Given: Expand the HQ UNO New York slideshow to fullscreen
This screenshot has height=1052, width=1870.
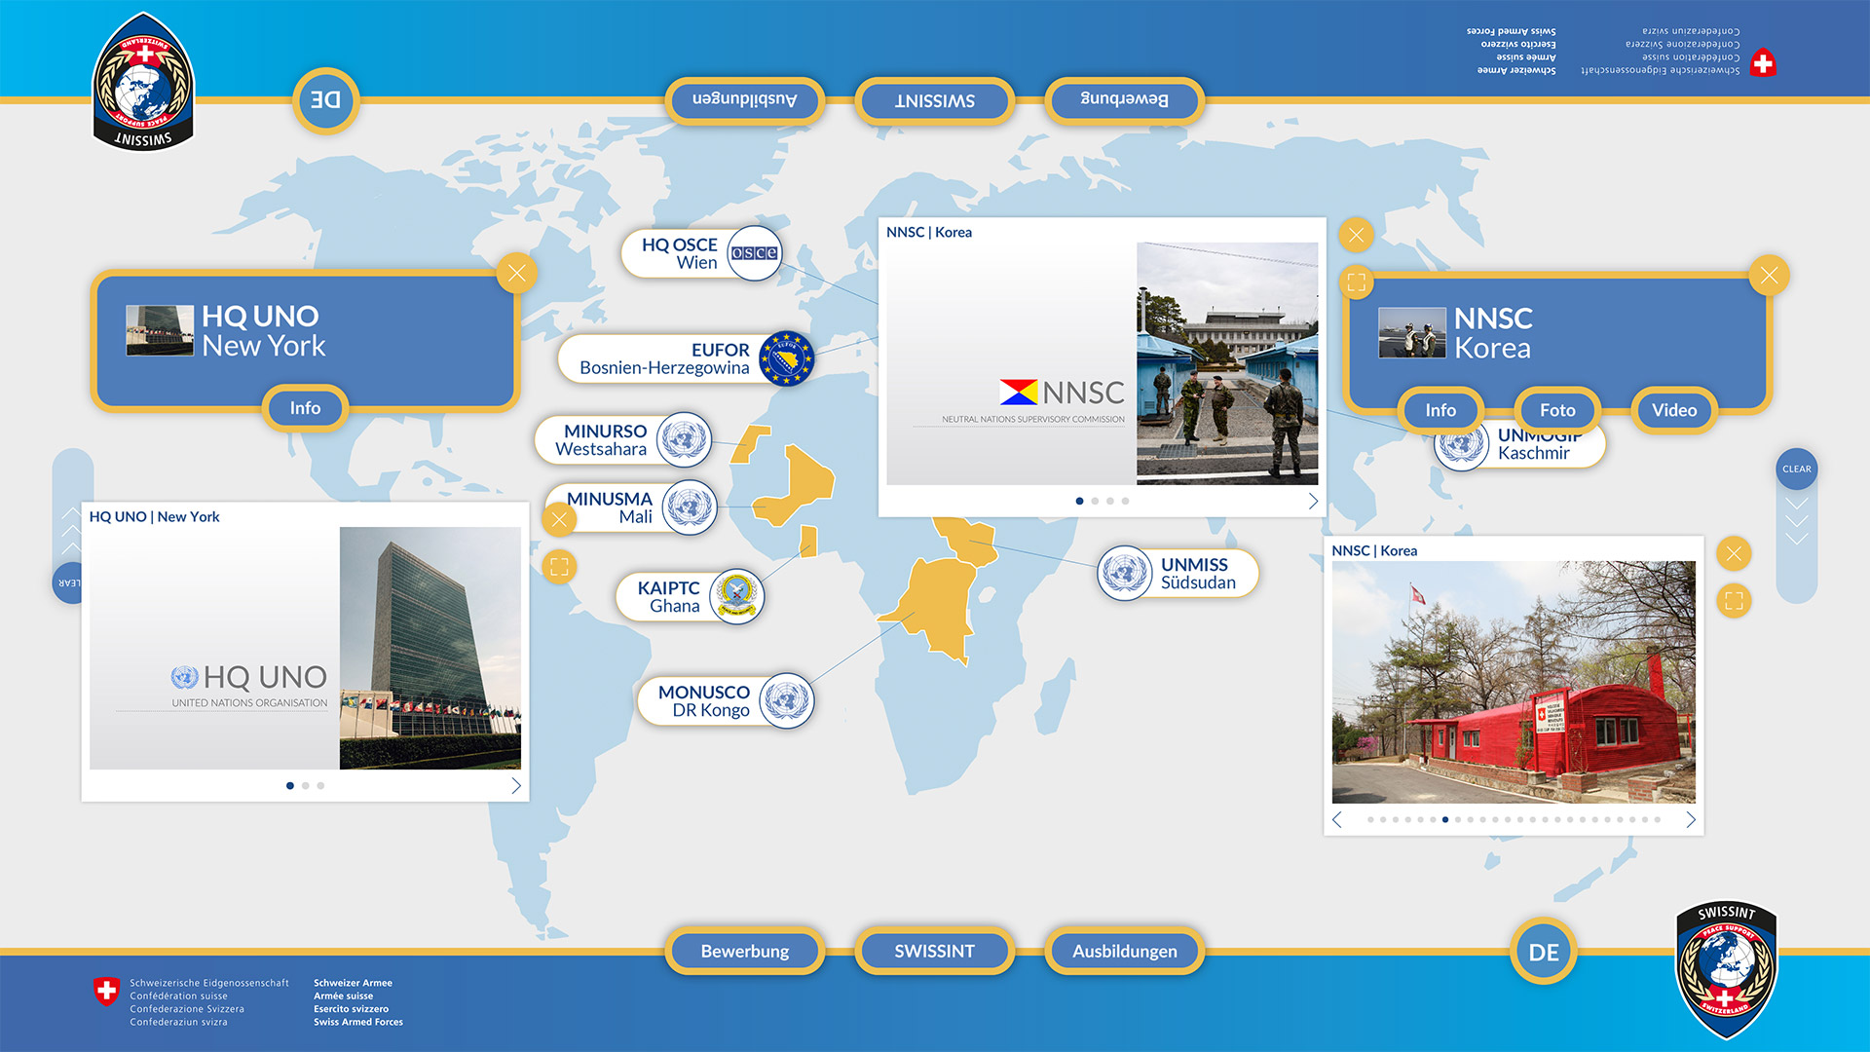Looking at the screenshot, I should [559, 567].
